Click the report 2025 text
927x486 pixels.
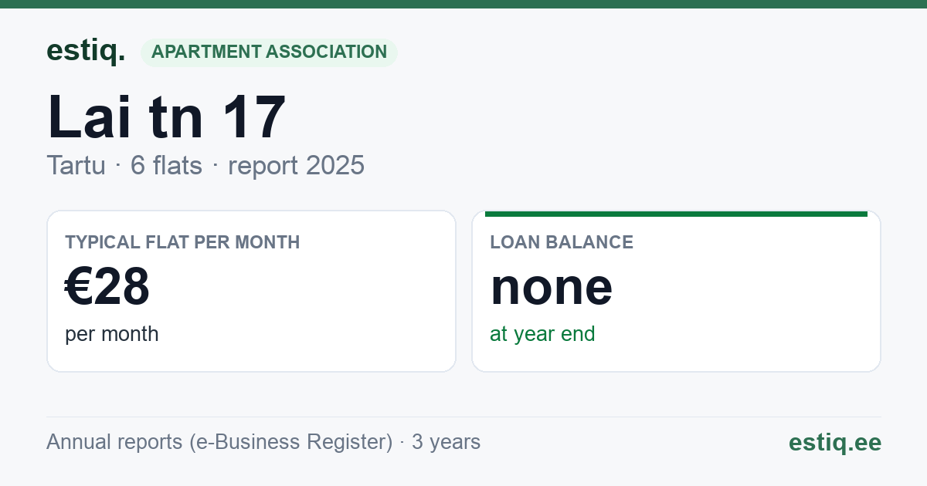[296, 165]
